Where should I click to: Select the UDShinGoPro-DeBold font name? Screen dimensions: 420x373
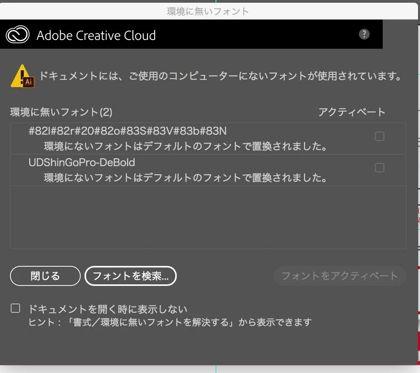tap(82, 162)
